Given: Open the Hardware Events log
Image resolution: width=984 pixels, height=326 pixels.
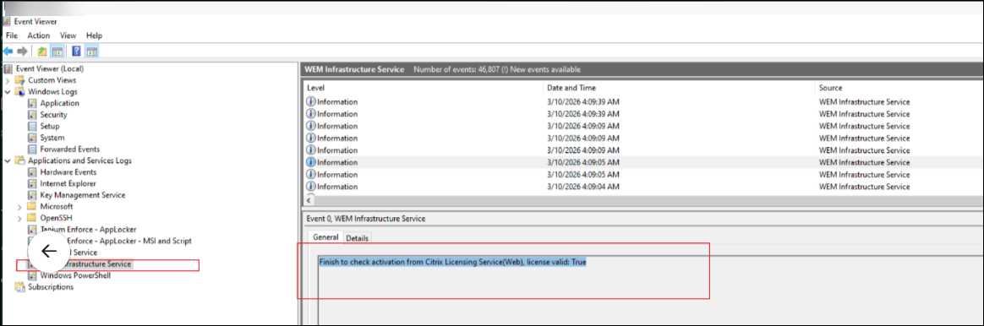Looking at the screenshot, I should (68, 171).
